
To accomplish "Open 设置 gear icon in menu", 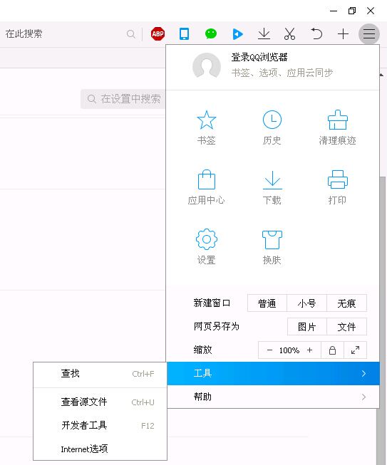I will (x=206, y=239).
